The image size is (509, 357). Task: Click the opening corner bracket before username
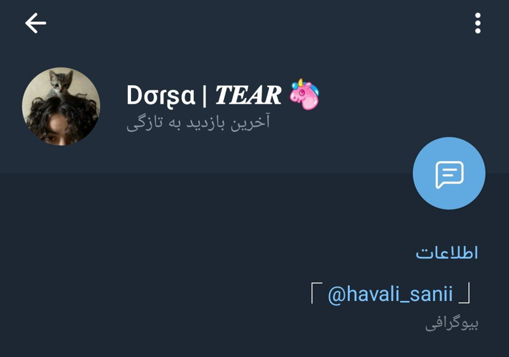316,293
